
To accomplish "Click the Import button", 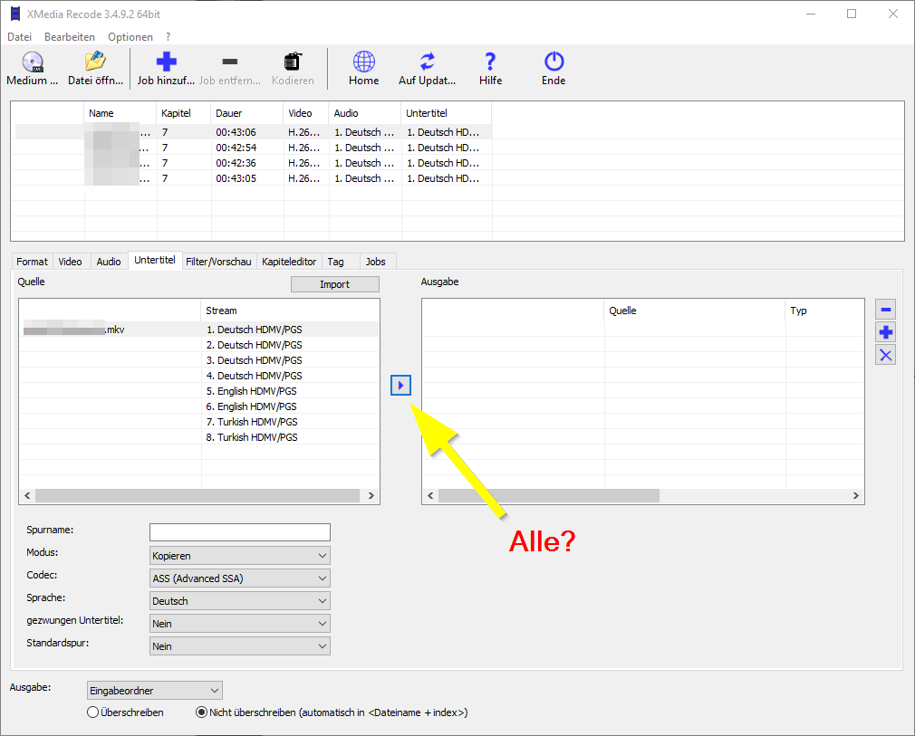I will (335, 284).
